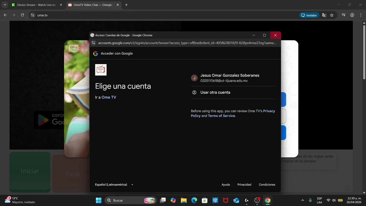Open Task View on the taskbar

pos(163,200)
